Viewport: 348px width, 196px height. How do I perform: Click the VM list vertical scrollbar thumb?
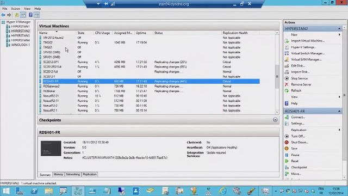[x=277, y=76]
